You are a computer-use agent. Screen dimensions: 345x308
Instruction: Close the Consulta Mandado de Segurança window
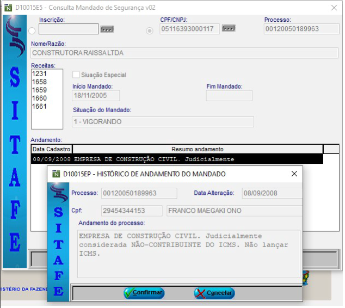click(x=334, y=8)
